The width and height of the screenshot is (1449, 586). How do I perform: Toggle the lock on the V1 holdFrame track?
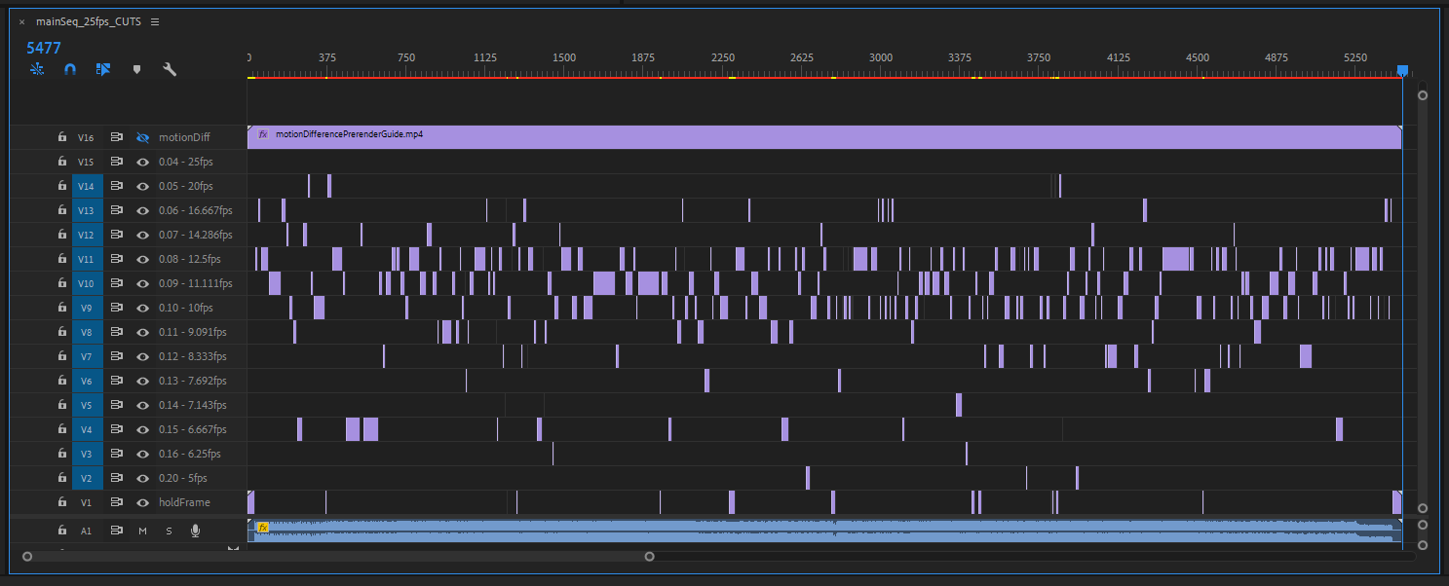(61, 502)
